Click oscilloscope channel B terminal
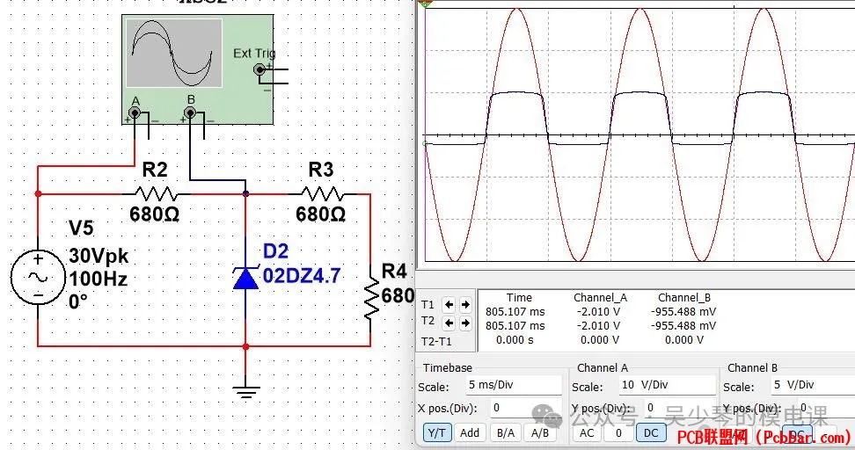This screenshot has height=450, width=855. 190,112
